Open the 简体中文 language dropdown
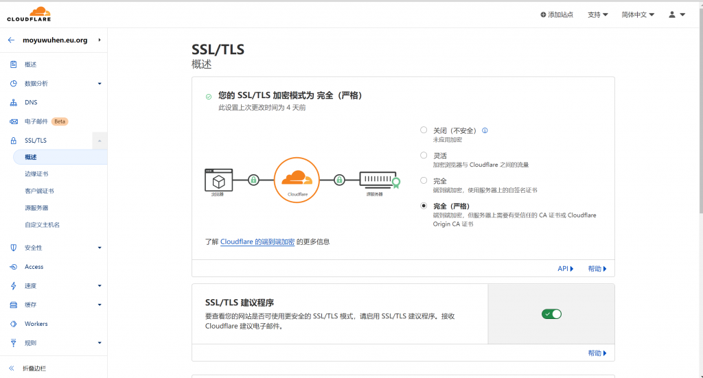The width and height of the screenshot is (703, 378). coord(638,15)
